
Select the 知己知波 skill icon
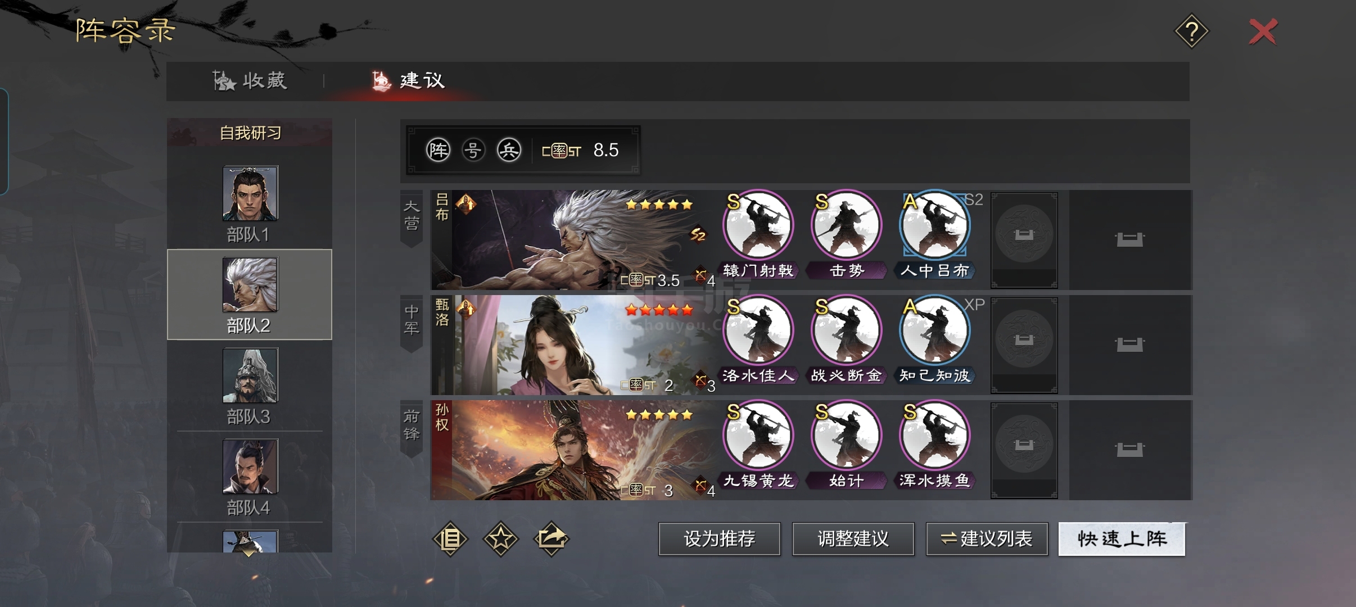click(934, 331)
